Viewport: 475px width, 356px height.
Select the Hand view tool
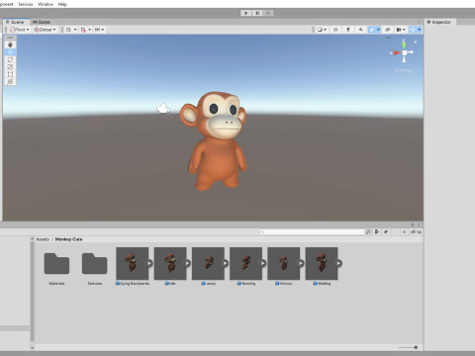10,44
